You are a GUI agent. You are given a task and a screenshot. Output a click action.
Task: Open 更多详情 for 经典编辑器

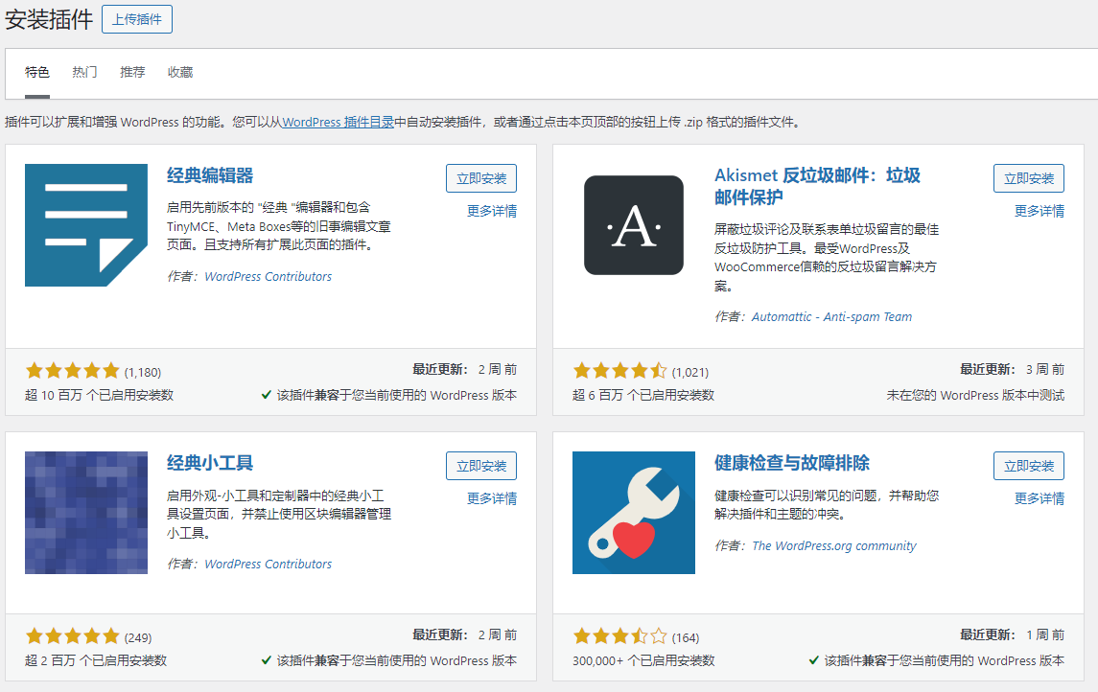491,211
